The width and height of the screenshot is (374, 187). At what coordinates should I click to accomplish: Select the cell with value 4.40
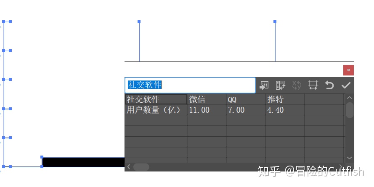tap(285, 110)
